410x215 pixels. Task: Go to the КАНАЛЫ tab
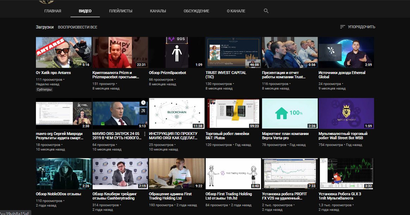tap(158, 11)
